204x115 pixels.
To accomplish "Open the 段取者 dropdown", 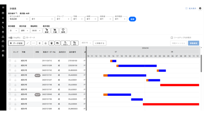I will coord(106,19).
